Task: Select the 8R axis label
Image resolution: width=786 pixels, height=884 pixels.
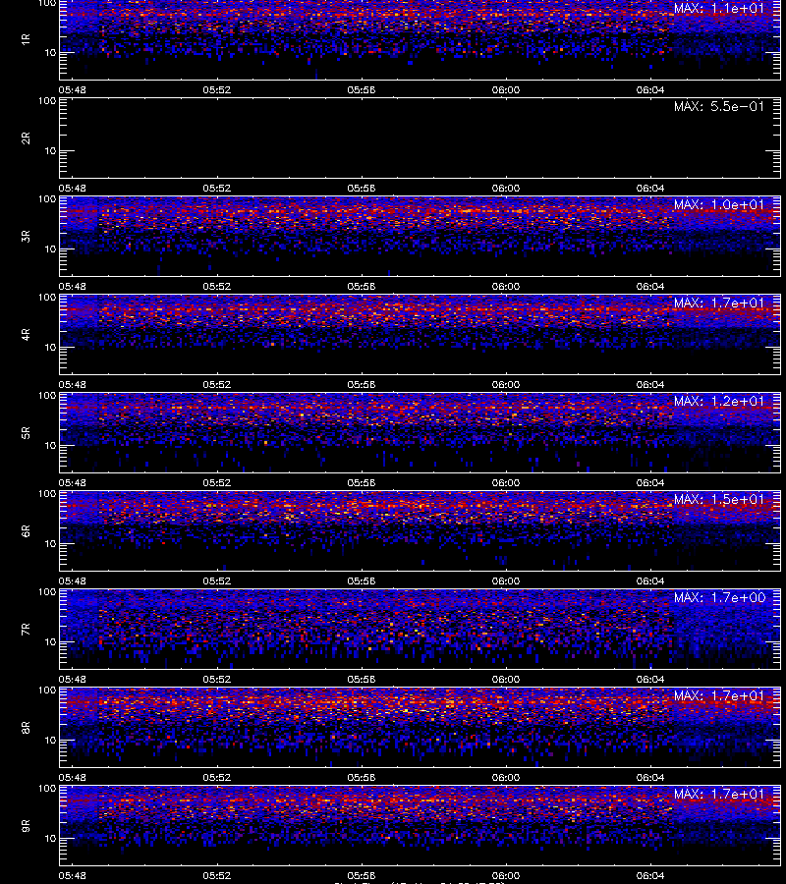Action: (x=26, y=727)
